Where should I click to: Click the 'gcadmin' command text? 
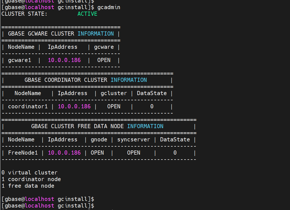(x=109, y=7)
